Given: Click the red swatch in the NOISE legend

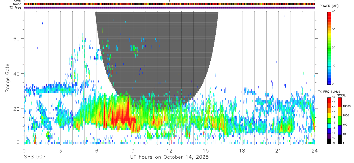Looking at the screenshot, I should click(x=340, y=102).
